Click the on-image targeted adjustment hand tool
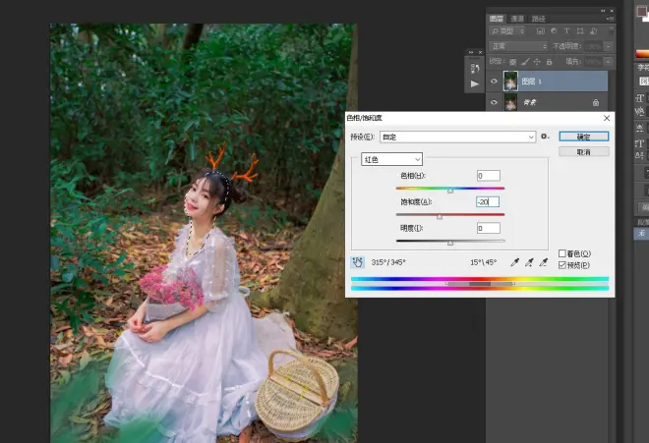Image resolution: width=649 pixels, height=443 pixels. tap(358, 262)
